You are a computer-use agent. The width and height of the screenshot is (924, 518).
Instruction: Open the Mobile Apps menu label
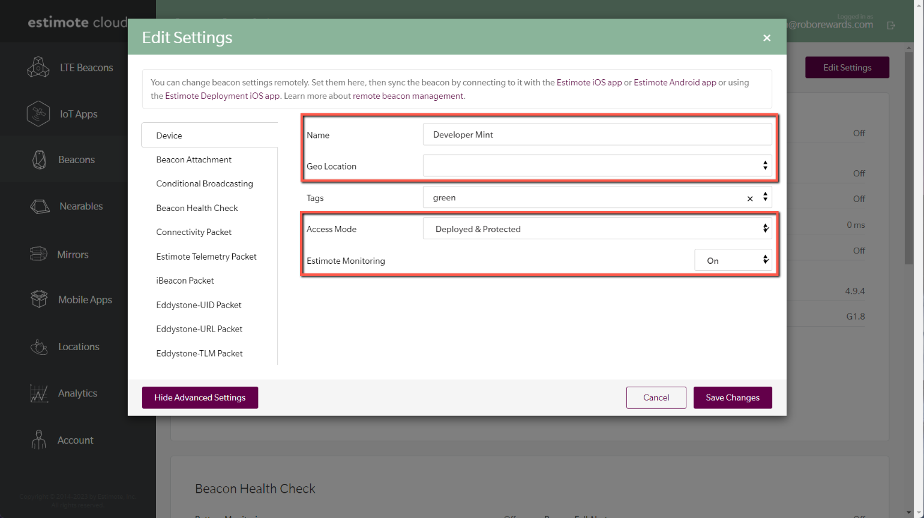[85, 300]
